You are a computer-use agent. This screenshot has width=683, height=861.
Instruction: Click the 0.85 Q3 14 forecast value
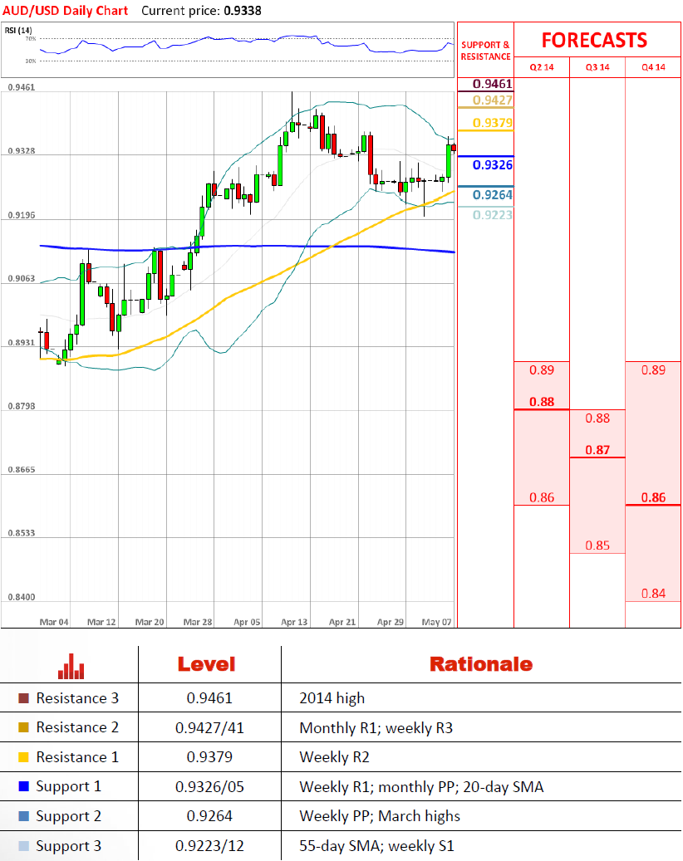[x=597, y=545]
